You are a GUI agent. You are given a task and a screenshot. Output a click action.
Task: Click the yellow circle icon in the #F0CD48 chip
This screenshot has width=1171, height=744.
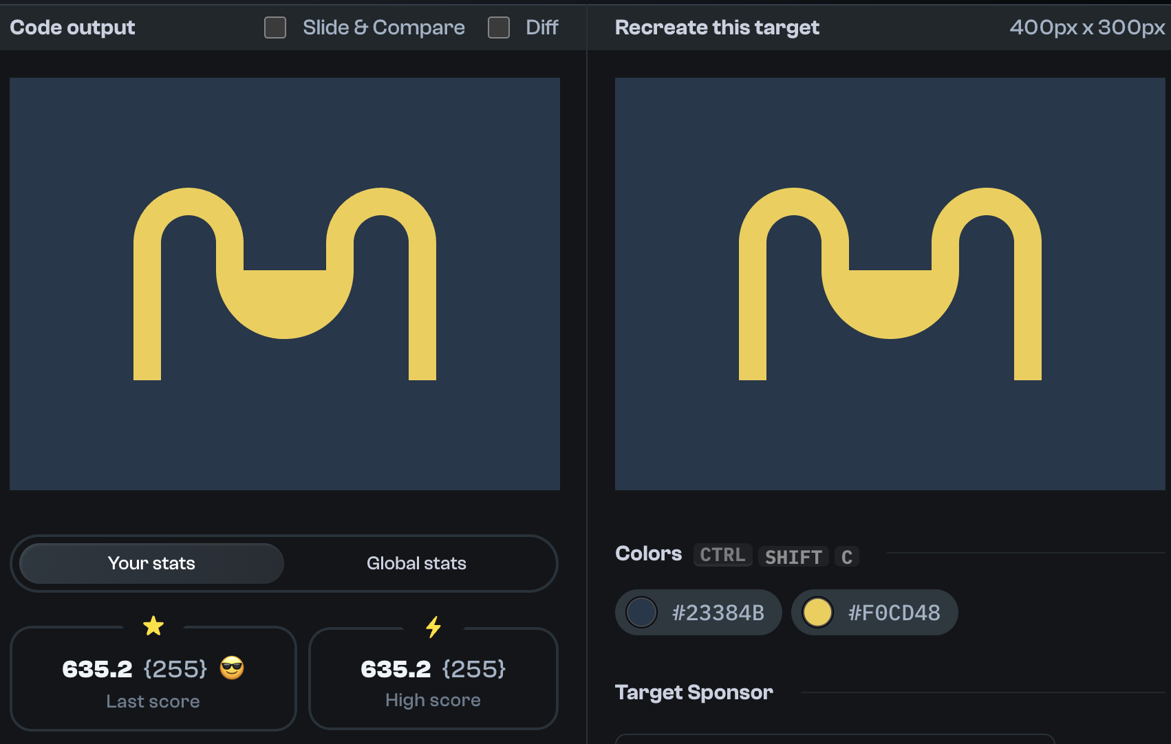pyautogui.click(x=817, y=612)
